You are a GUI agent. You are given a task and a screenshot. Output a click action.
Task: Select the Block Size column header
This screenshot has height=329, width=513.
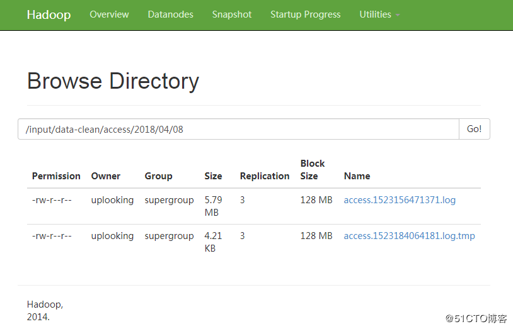click(312, 170)
